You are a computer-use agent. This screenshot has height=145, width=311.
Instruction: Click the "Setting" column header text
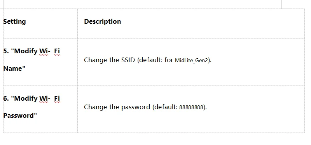(14, 22)
